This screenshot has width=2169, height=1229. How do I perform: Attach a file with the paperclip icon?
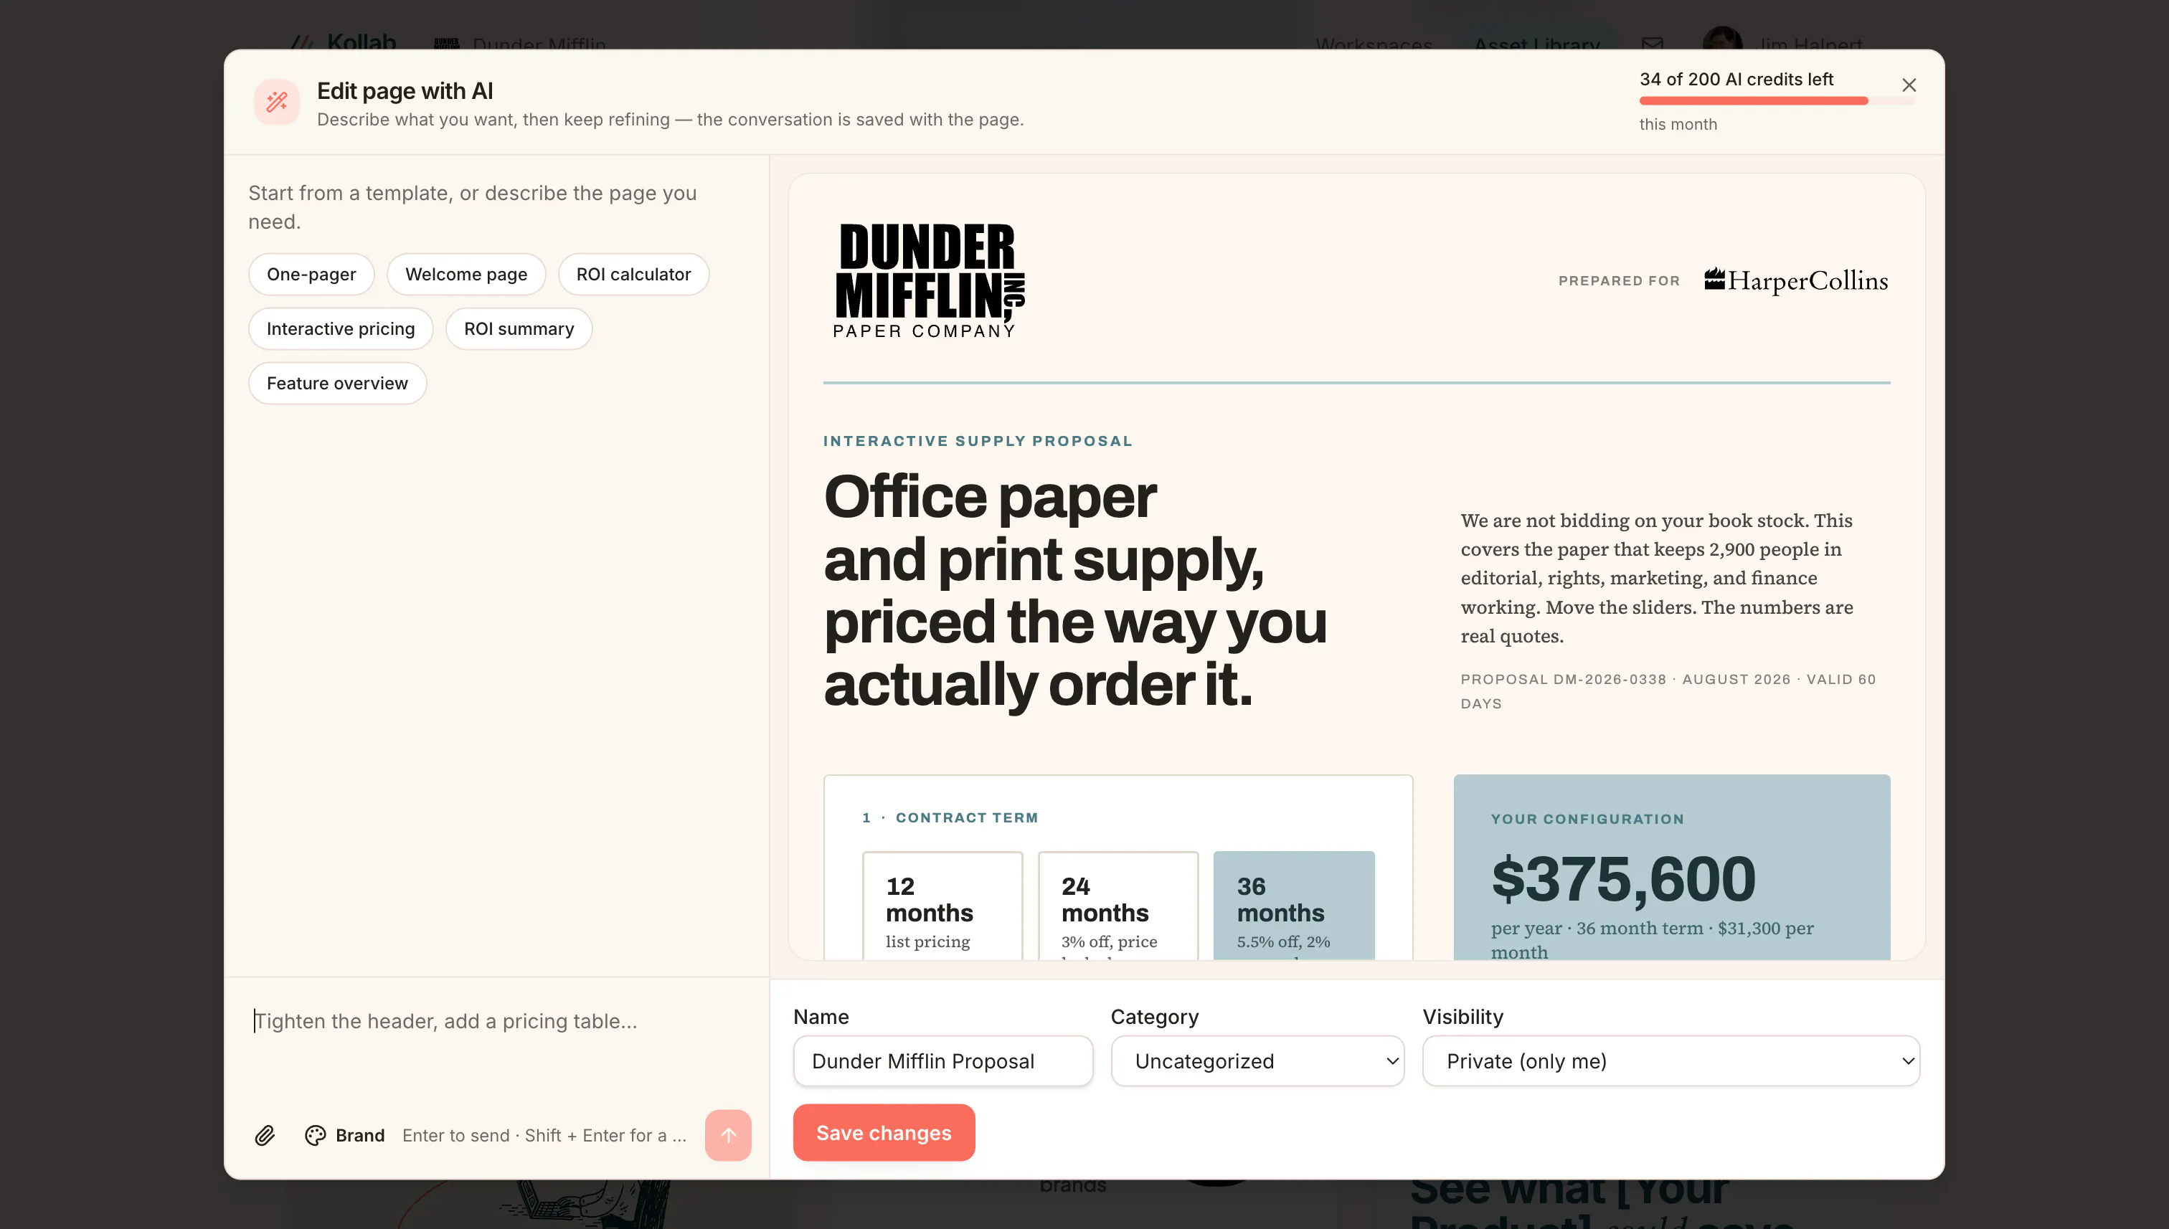point(265,1135)
